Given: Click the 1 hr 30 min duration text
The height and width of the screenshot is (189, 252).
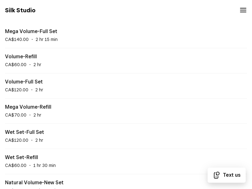Looking at the screenshot, I should pos(44,166).
